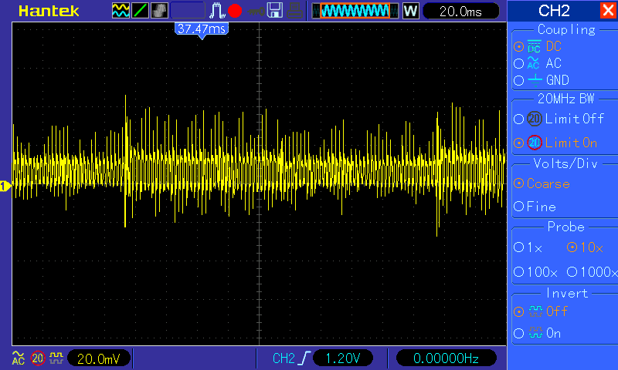Image resolution: width=618 pixels, height=370 pixels.
Task: Click the bottom 20MHz limit status icon
Action: click(x=38, y=358)
